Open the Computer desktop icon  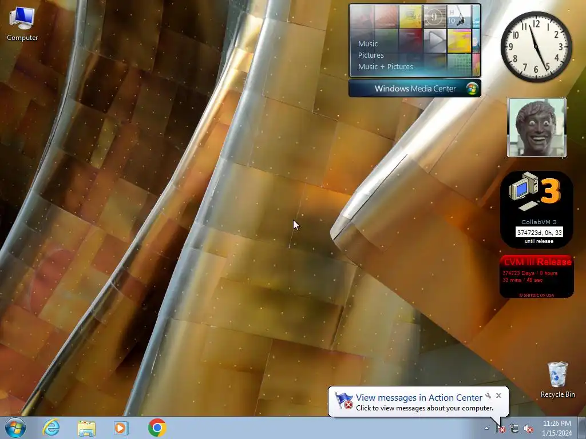(22, 24)
